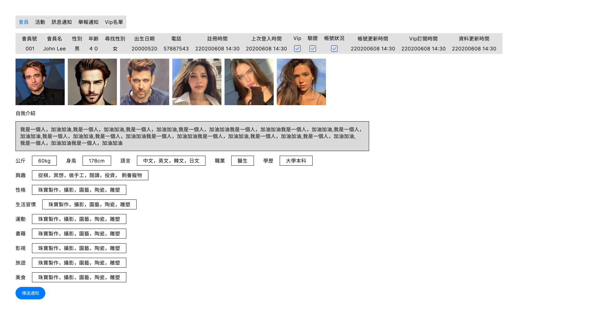Click the 職業 field showing 醫生
The width and height of the screenshot is (596, 335).
click(x=242, y=161)
